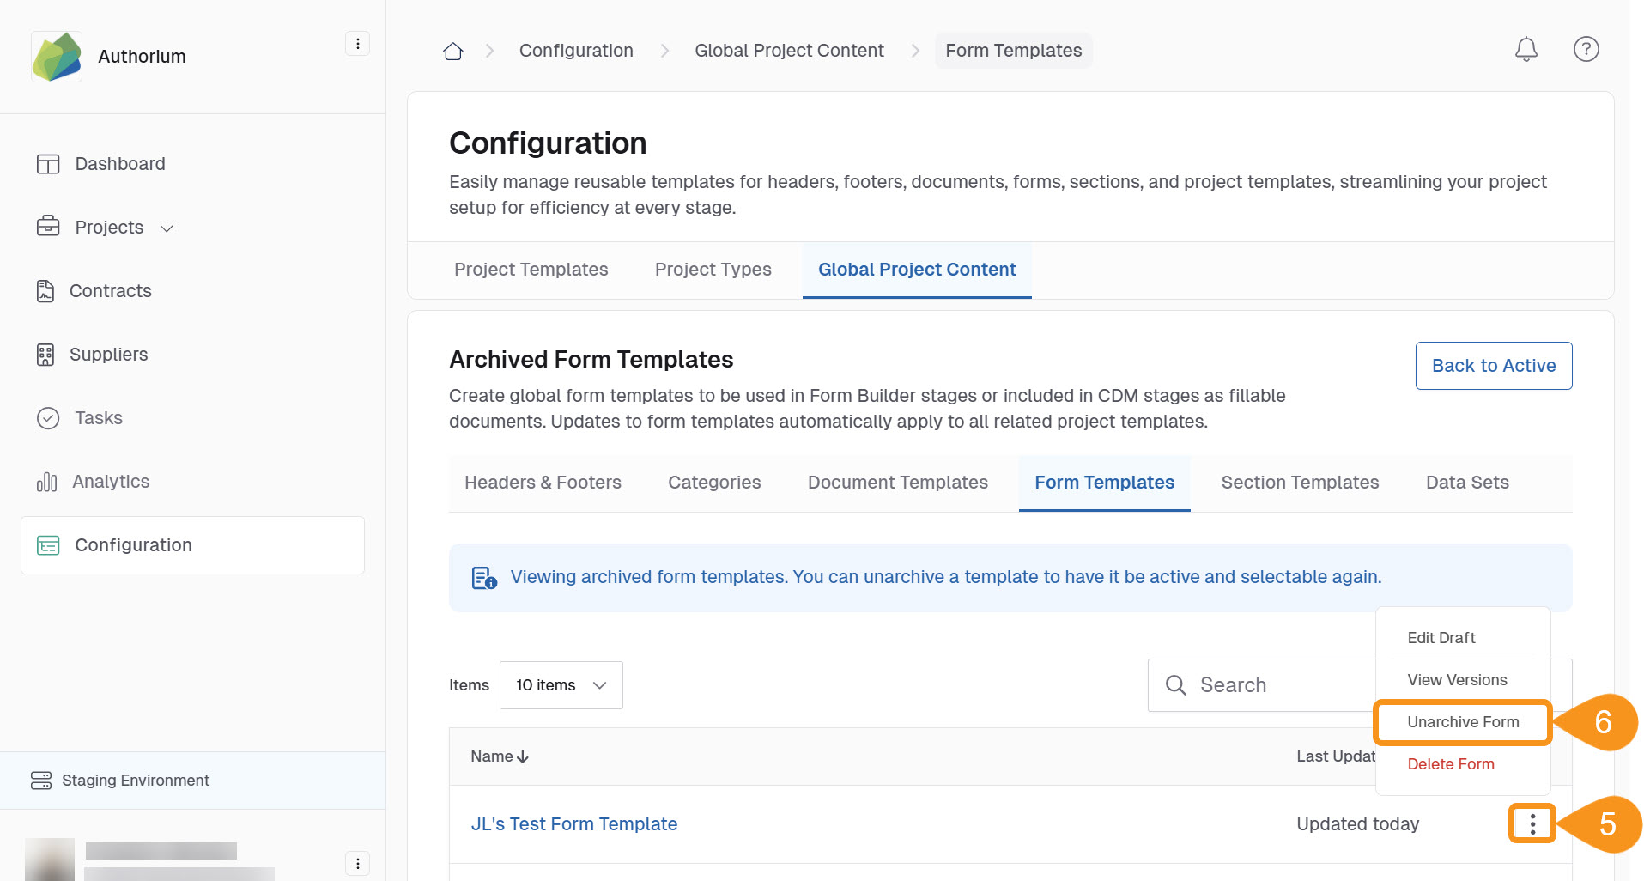Click inside the Search field
The width and height of the screenshot is (1644, 881).
coord(1262,684)
